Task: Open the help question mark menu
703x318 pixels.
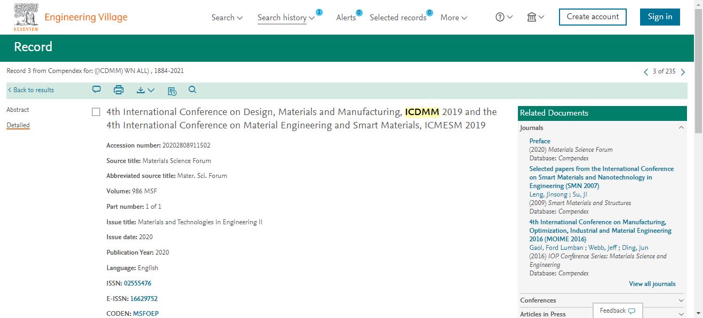Action: pos(504,17)
